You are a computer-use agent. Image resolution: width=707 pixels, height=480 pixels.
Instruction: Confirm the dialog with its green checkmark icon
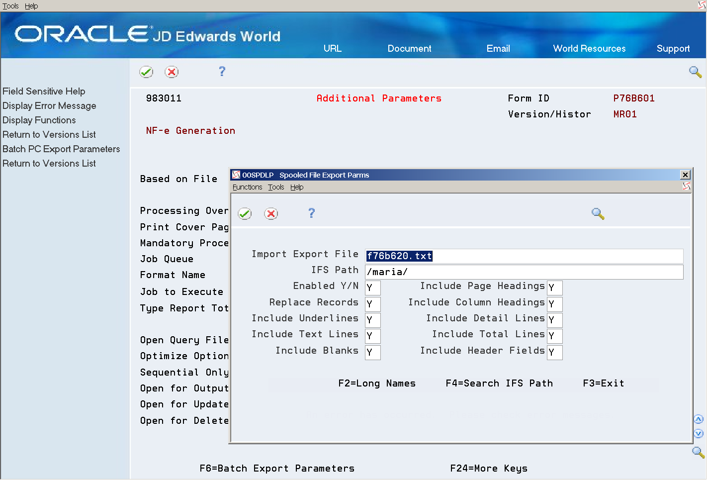pos(245,214)
